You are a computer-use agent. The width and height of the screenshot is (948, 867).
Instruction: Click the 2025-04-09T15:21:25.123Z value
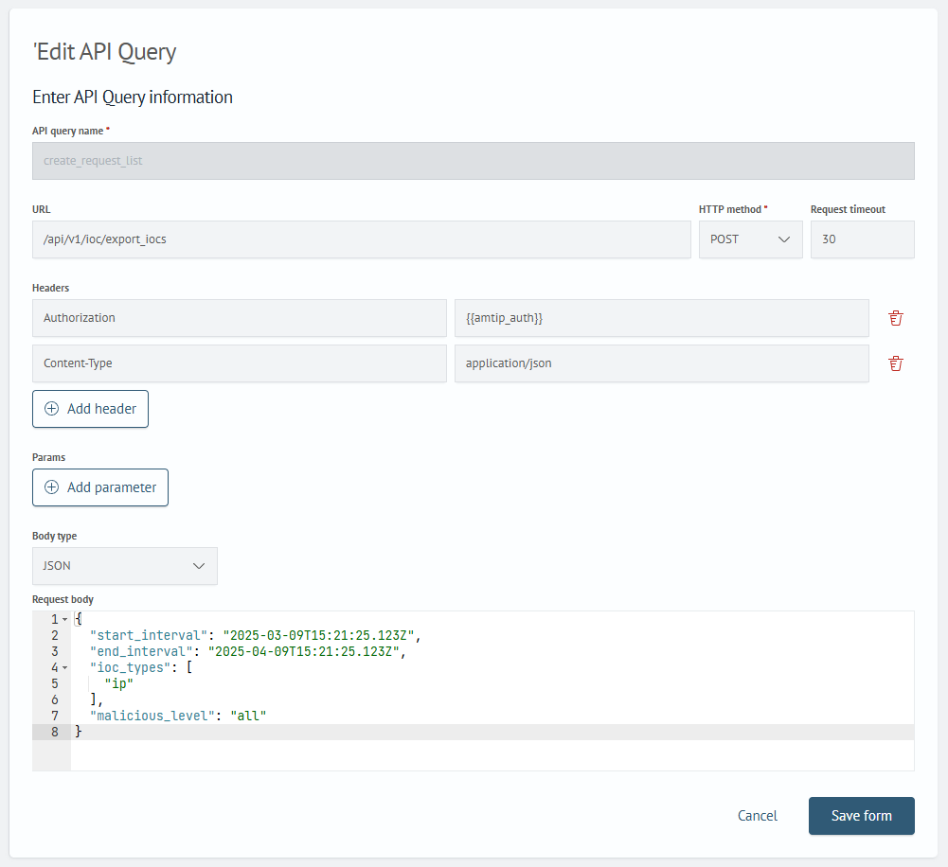[304, 651]
